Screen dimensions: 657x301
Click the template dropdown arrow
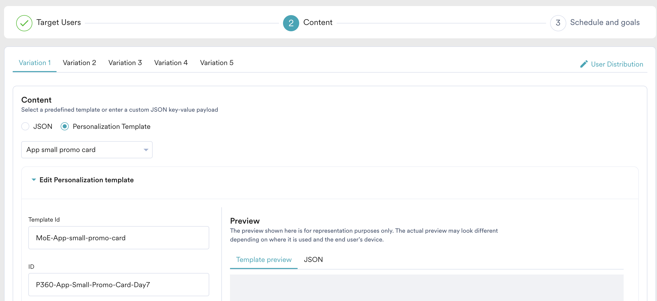146,150
